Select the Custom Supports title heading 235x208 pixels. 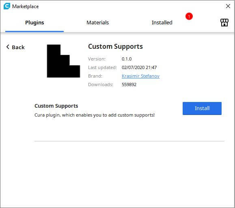[115, 46]
